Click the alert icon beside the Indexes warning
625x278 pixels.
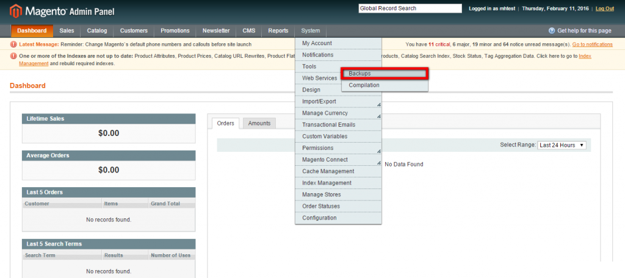coord(14,56)
